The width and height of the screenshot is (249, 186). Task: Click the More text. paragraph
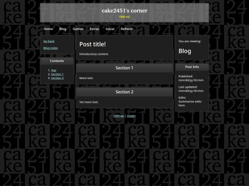[x=86, y=78]
